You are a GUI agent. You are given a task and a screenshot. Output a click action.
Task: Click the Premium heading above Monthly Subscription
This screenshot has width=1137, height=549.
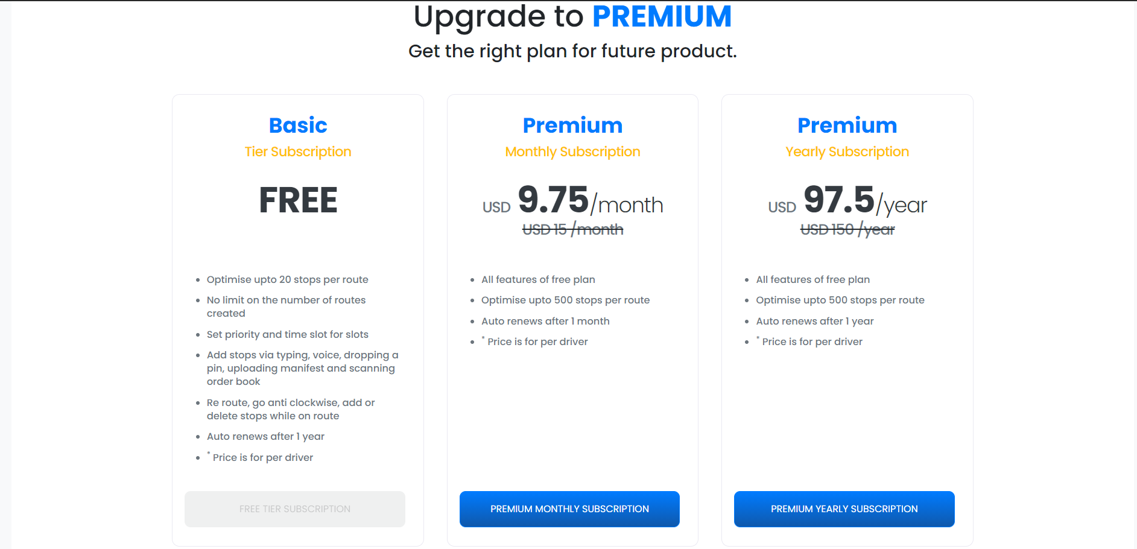coord(572,125)
